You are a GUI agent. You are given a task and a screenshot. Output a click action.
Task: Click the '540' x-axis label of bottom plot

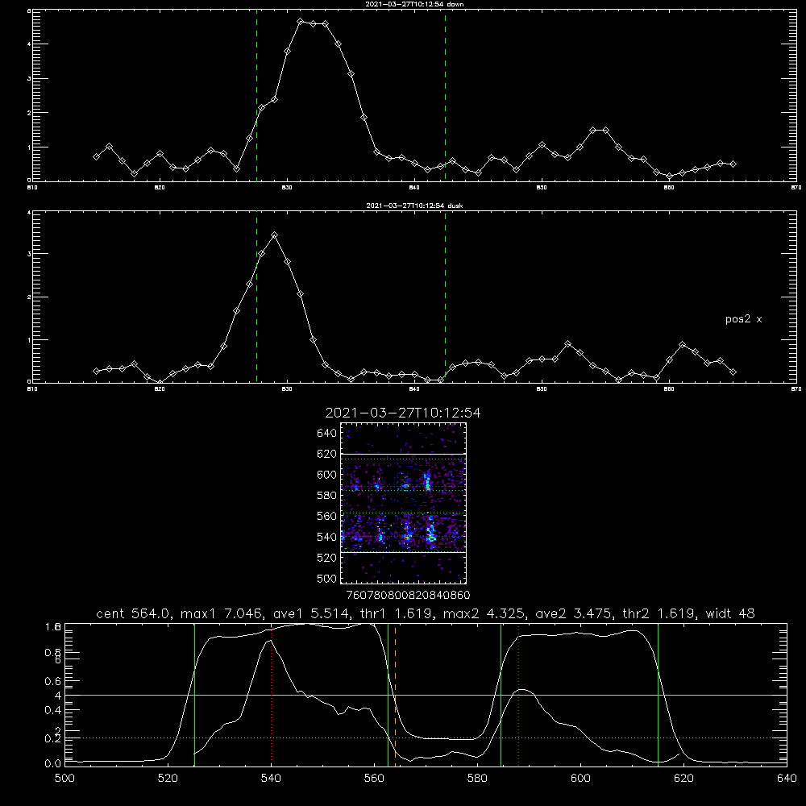(x=271, y=779)
